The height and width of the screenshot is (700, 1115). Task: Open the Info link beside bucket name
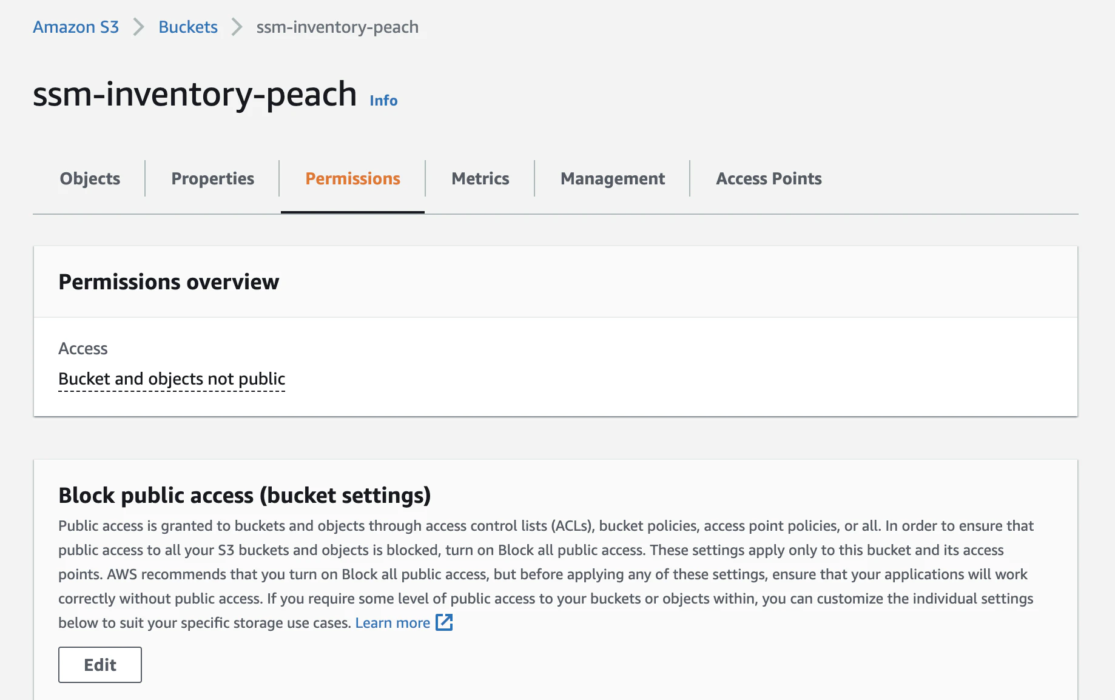coord(383,100)
